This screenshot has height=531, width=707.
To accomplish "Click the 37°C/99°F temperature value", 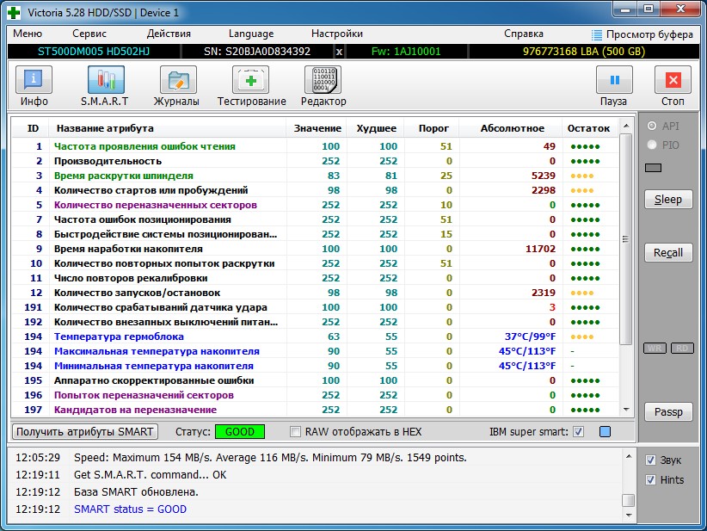I will click(530, 337).
